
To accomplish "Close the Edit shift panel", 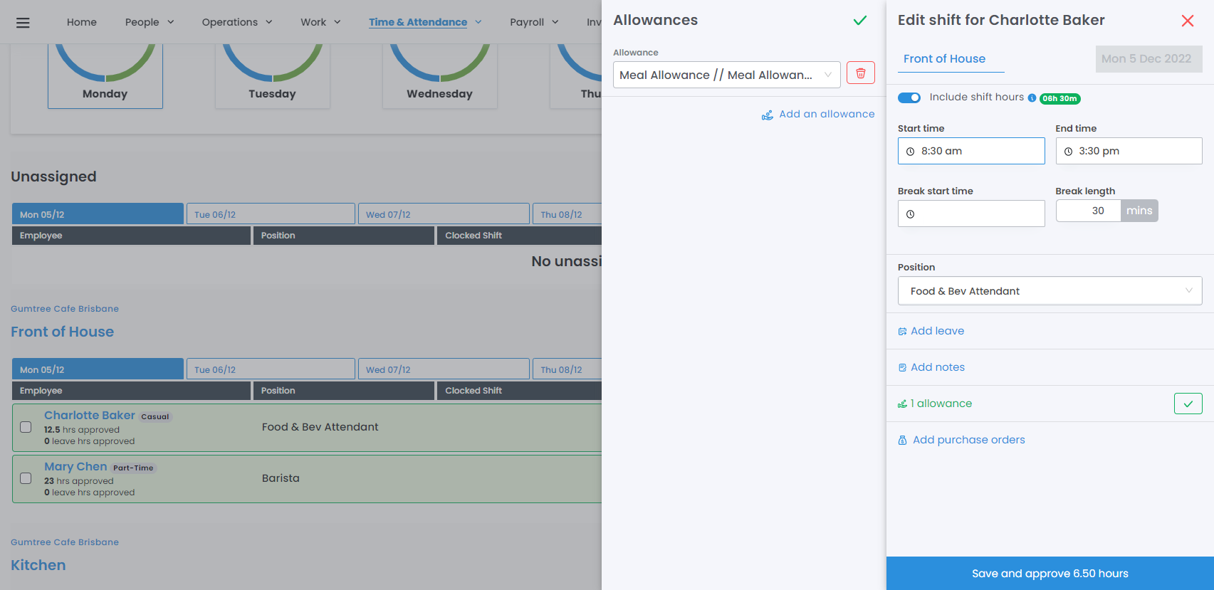I will point(1187,21).
